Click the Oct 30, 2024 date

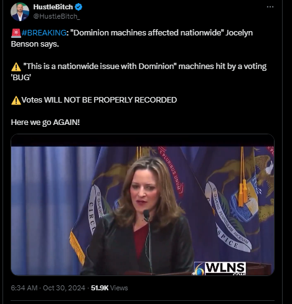64,288
